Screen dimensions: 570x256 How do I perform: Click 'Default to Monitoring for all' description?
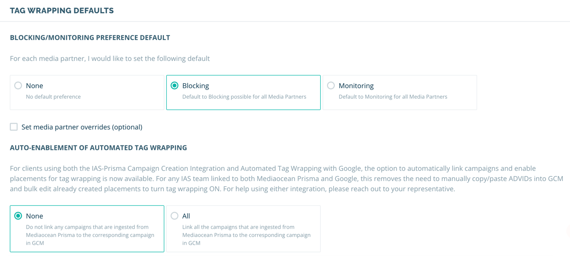[x=393, y=97]
